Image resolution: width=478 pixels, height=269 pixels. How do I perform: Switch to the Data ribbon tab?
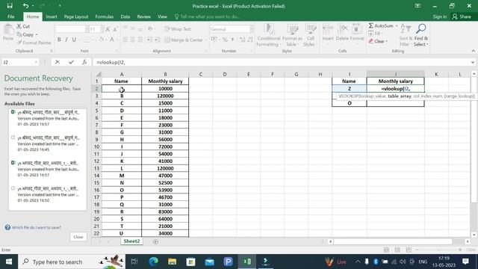pyautogui.click(x=125, y=16)
